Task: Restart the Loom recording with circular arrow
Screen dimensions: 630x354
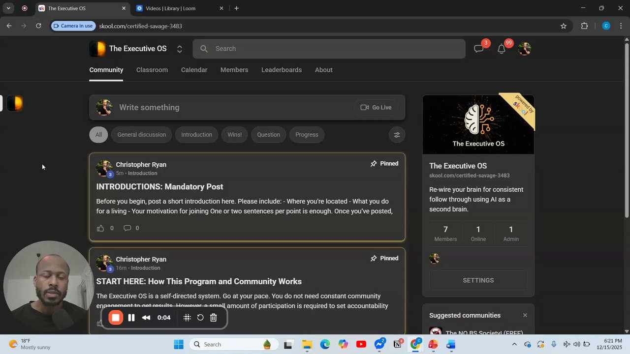Action: pos(200,318)
